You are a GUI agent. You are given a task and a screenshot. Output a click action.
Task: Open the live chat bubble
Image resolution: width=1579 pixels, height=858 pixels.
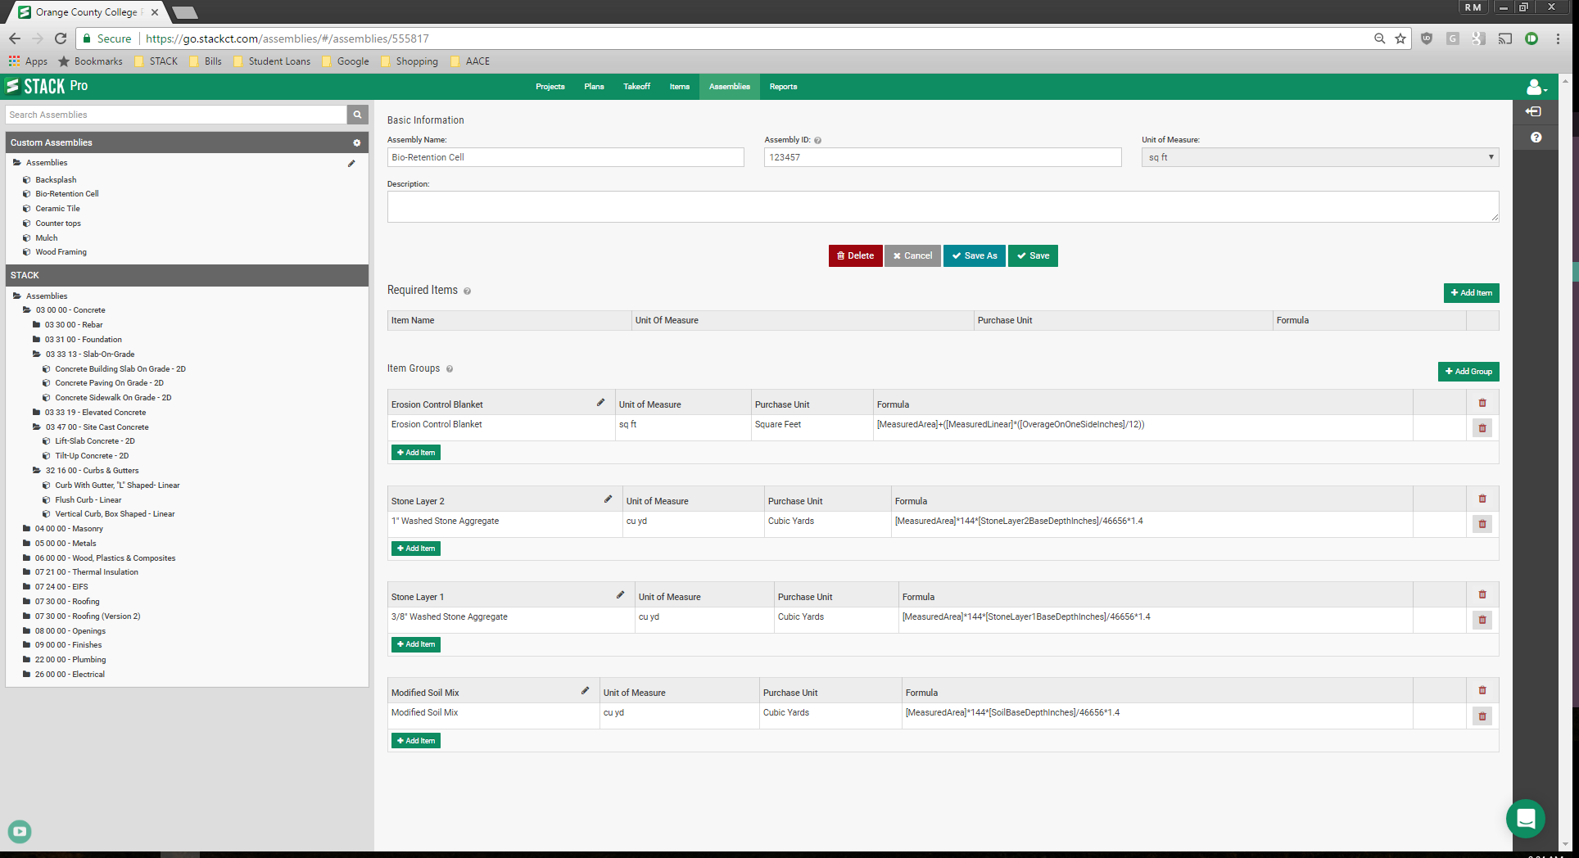(1526, 819)
